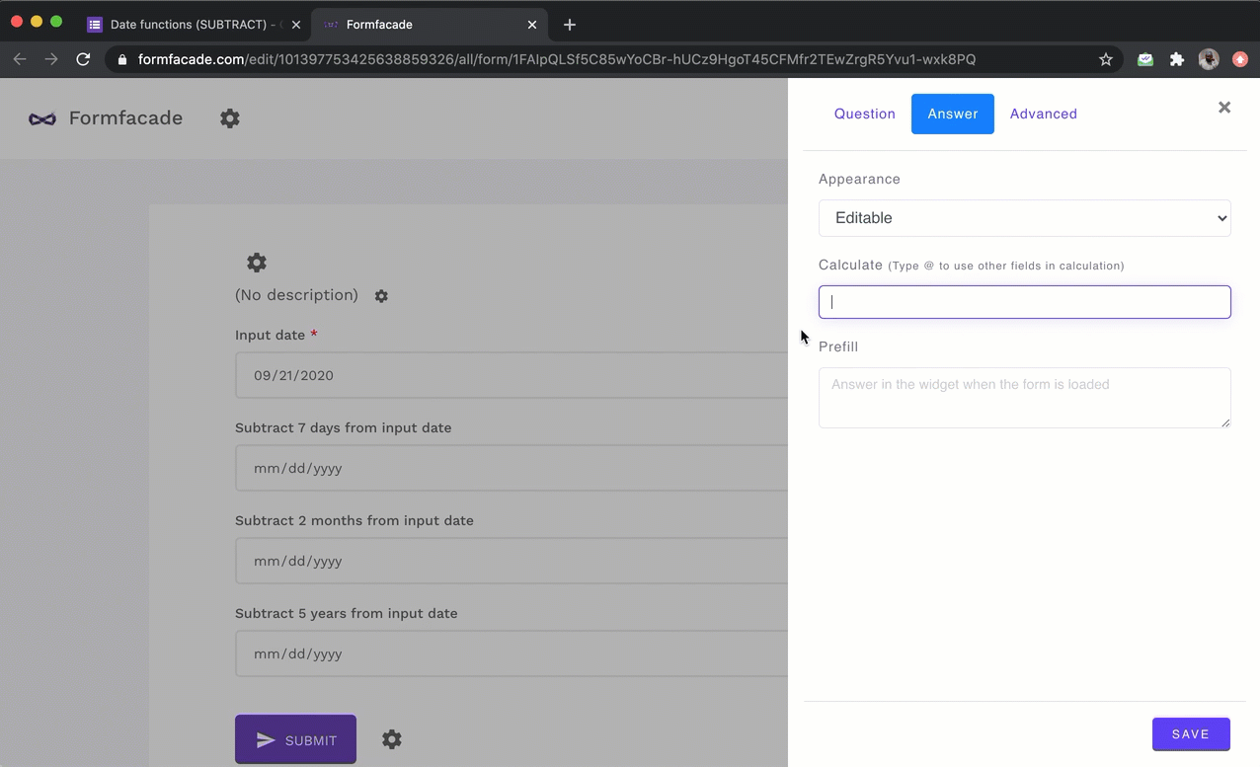Image resolution: width=1260 pixels, height=767 pixels.
Task: Click into the Prefill text area
Action: pyautogui.click(x=1024, y=397)
